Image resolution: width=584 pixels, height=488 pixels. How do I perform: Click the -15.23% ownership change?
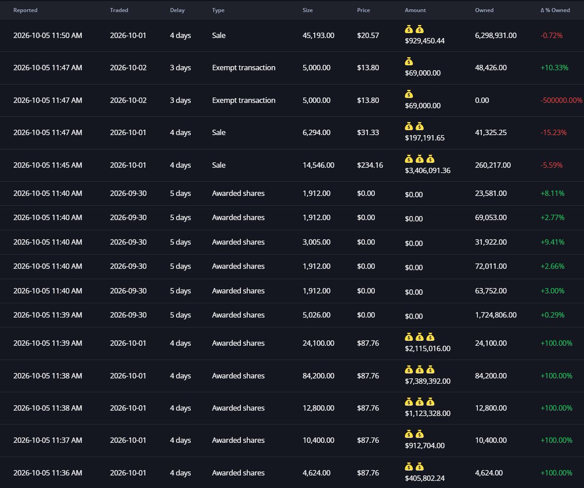pos(553,133)
